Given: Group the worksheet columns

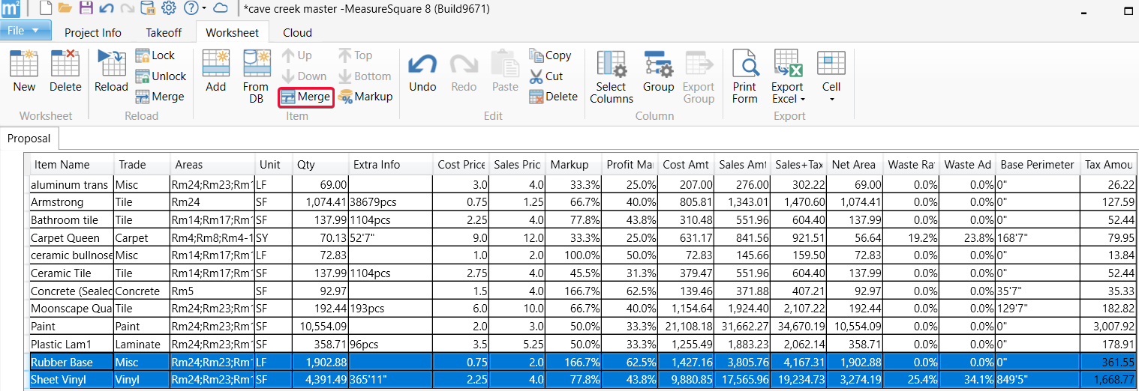Looking at the screenshot, I should pyautogui.click(x=658, y=71).
